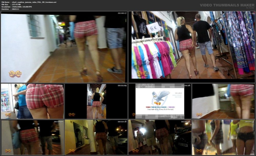Screen dimensions: 256x156
Task: Click the file size value 277.43 MB
Action: click(16, 5)
